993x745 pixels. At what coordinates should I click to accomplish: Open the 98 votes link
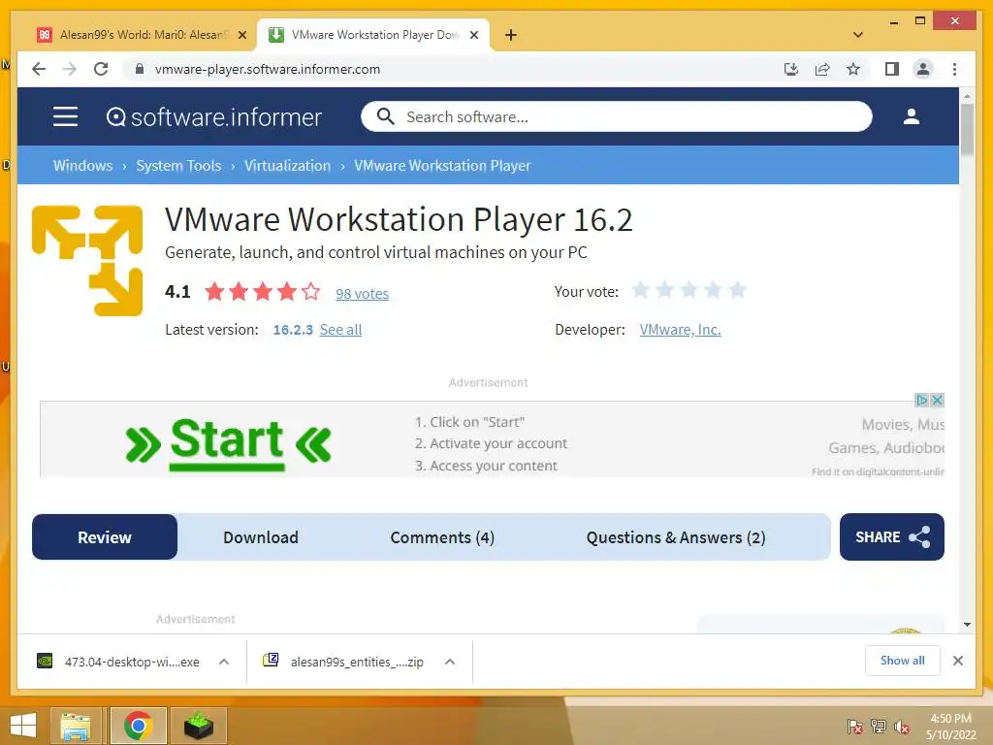[x=363, y=293]
